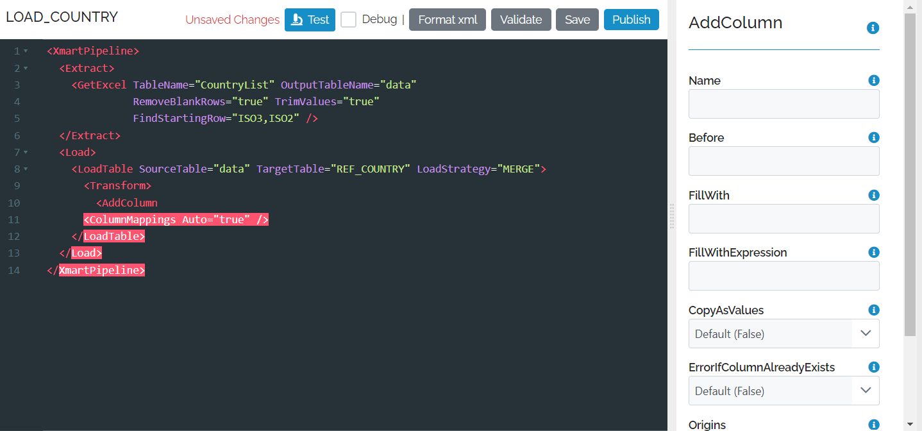The height and width of the screenshot is (431, 922).
Task: Show info for FillWith field
Action: pyautogui.click(x=873, y=195)
